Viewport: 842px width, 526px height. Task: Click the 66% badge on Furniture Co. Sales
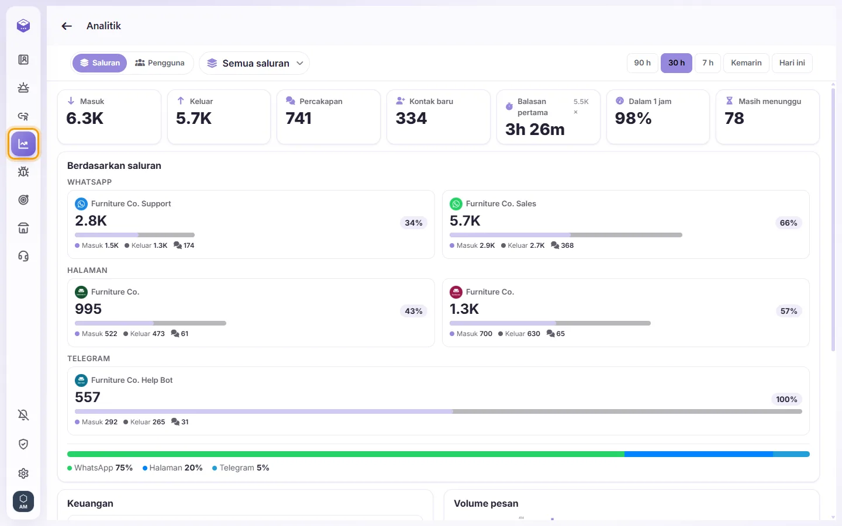point(788,223)
